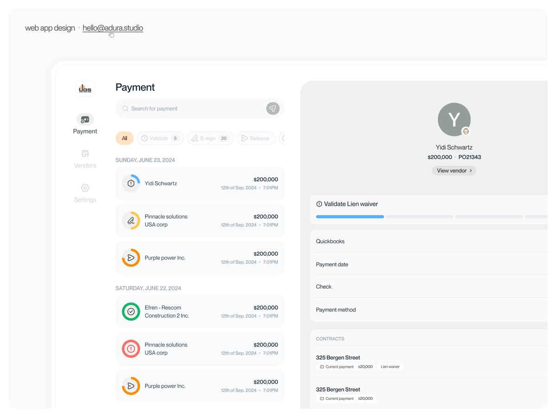Select the Payment sidebar icon
556x417 pixels.
[85, 120]
